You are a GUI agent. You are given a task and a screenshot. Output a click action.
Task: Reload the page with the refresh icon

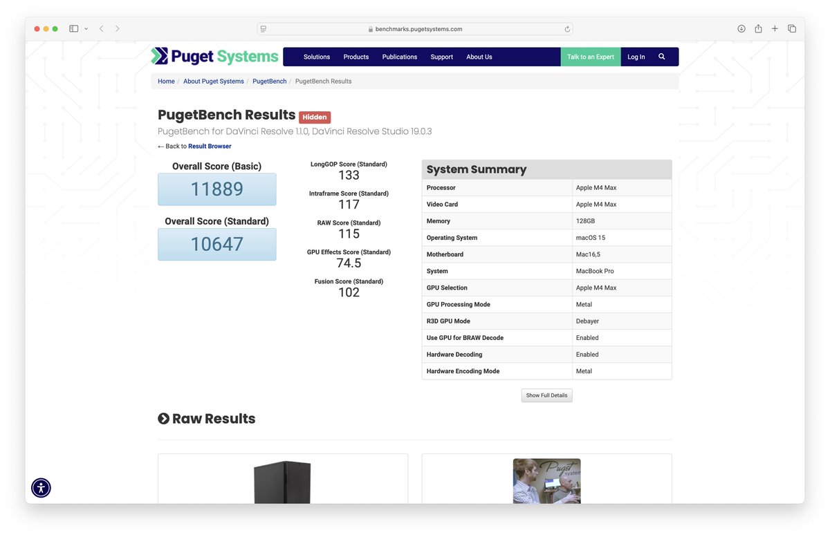pos(567,29)
